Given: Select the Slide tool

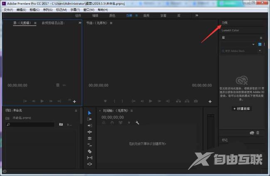Looking at the screenshot, I should (90, 164).
